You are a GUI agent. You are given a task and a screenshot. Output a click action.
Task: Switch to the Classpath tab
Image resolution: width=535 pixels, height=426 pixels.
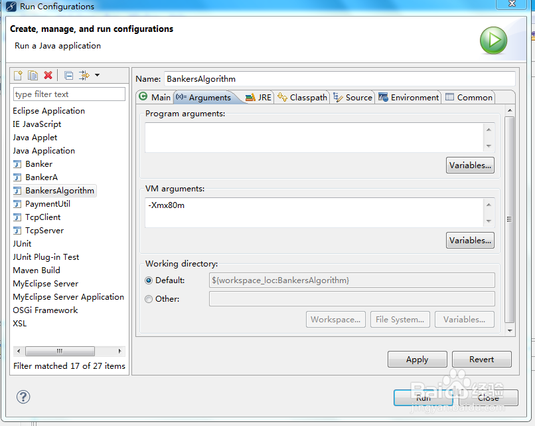pos(302,97)
